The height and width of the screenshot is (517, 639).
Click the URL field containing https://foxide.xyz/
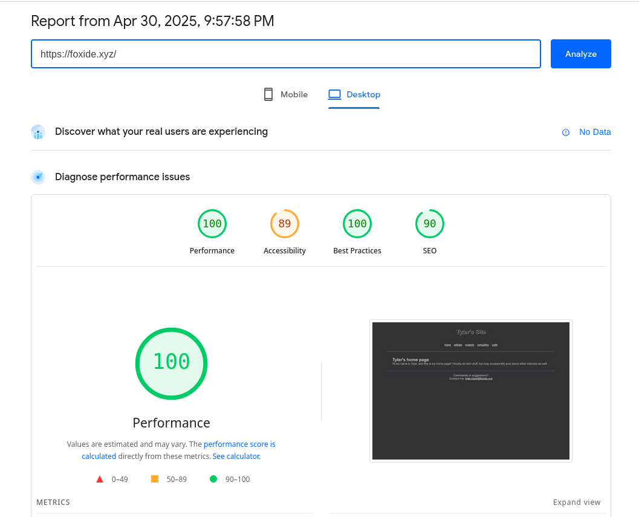(x=286, y=54)
